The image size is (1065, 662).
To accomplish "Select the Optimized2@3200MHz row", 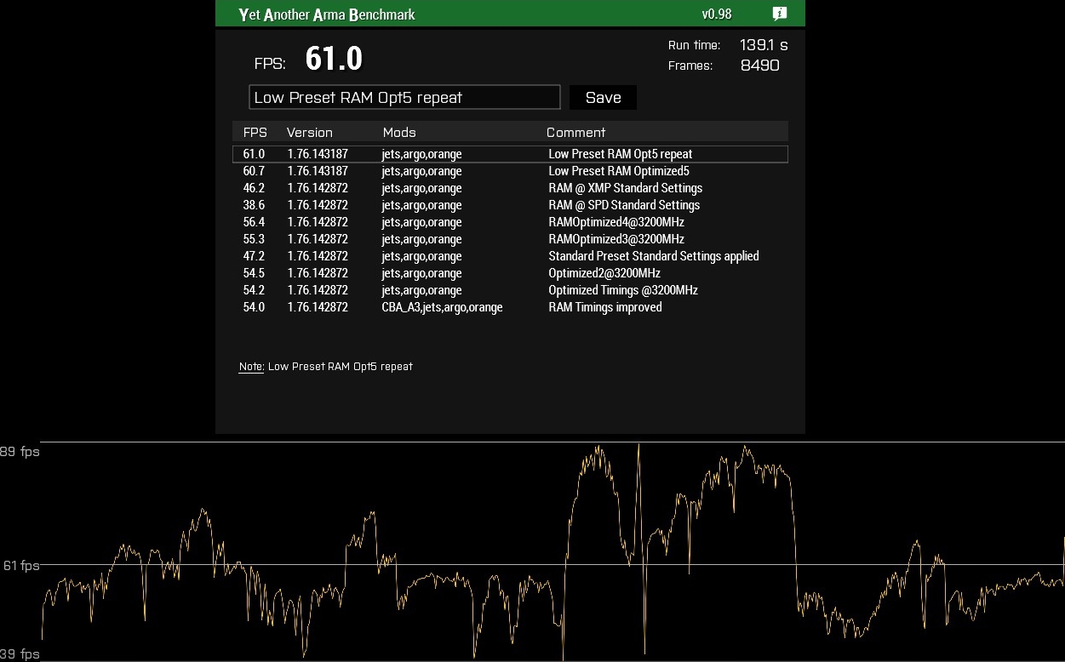I will (x=510, y=273).
